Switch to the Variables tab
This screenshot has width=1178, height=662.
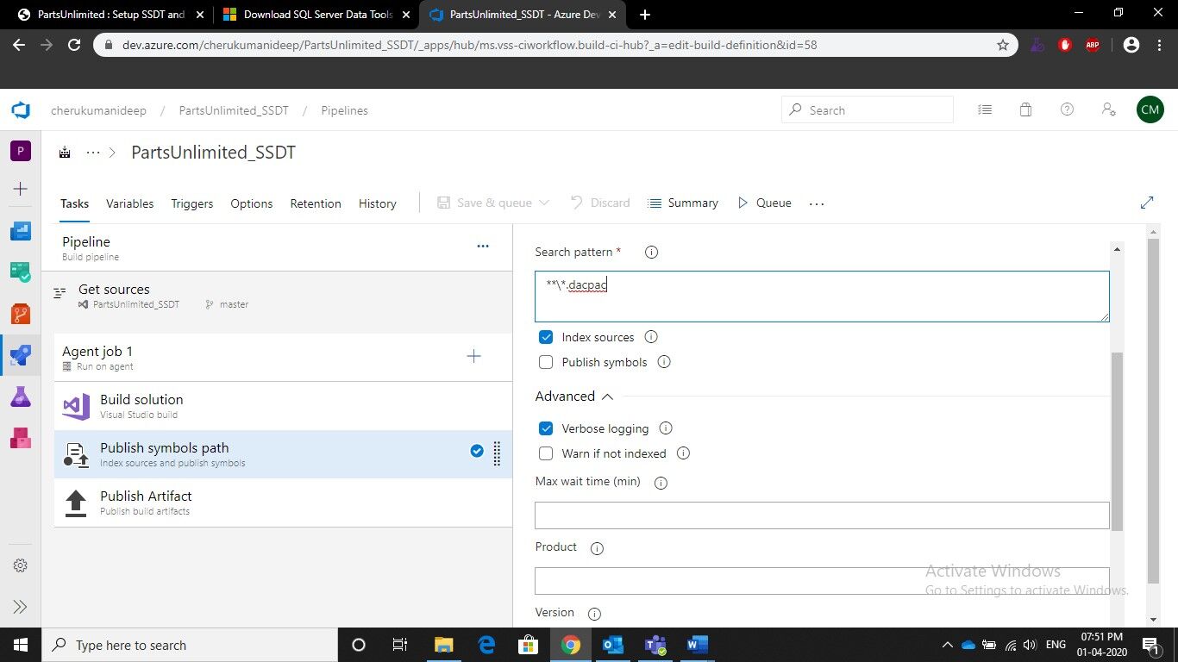click(129, 203)
